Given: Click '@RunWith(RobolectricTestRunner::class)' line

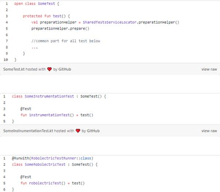Looking at the screenshot, I should 53,158.
